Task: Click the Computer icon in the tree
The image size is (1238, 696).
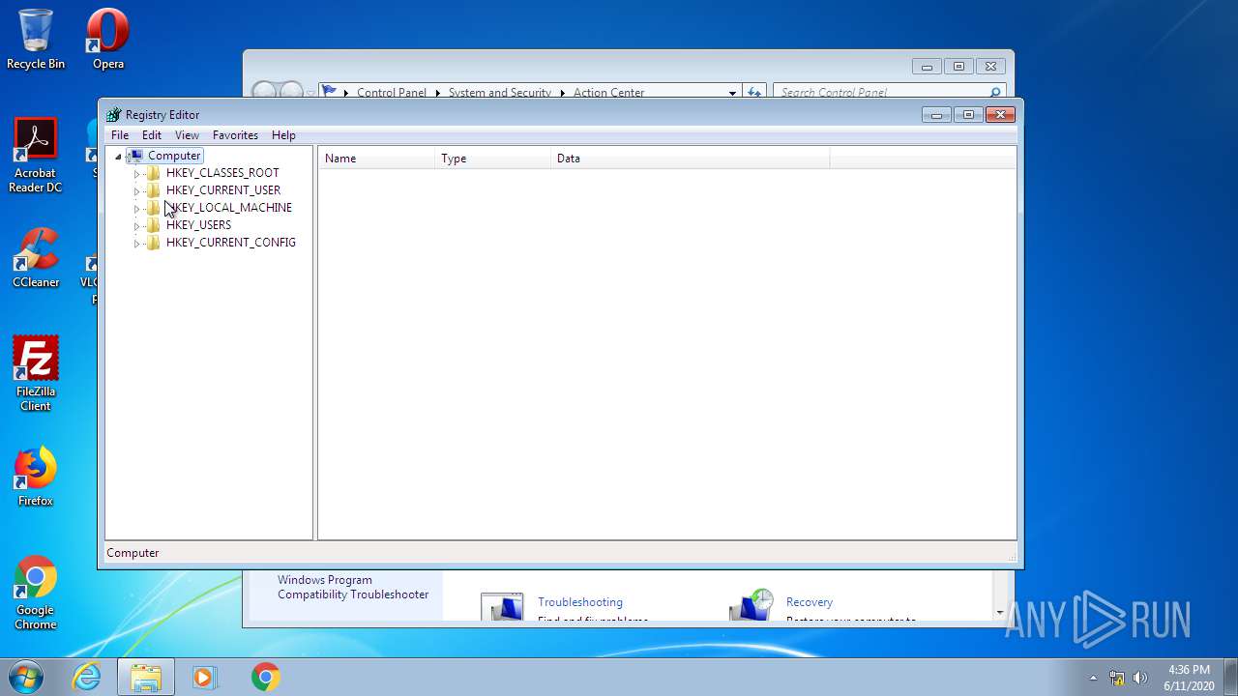Action: tap(135, 156)
